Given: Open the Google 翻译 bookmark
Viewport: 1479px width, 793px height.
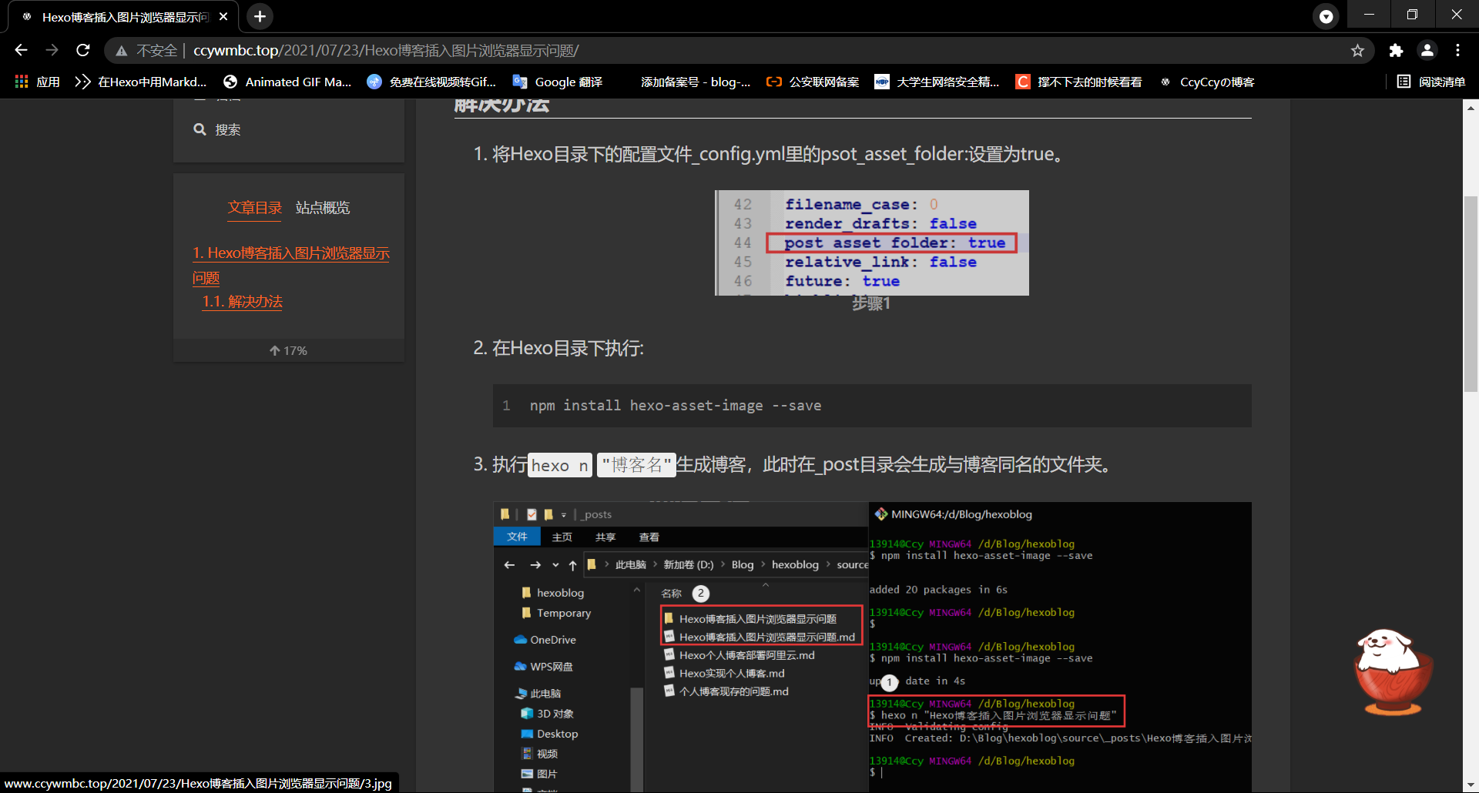Looking at the screenshot, I should [558, 82].
